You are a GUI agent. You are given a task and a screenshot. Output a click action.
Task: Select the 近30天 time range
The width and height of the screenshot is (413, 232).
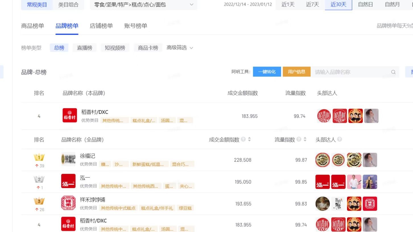338,5
